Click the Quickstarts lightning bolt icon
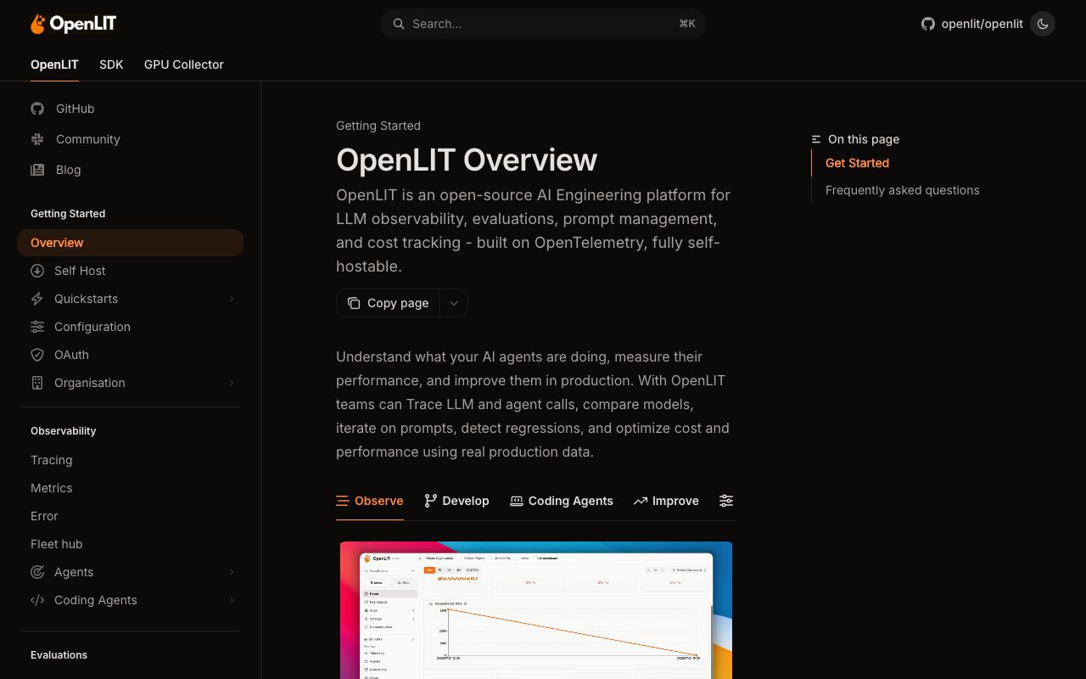The height and width of the screenshot is (679, 1086). (37, 299)
